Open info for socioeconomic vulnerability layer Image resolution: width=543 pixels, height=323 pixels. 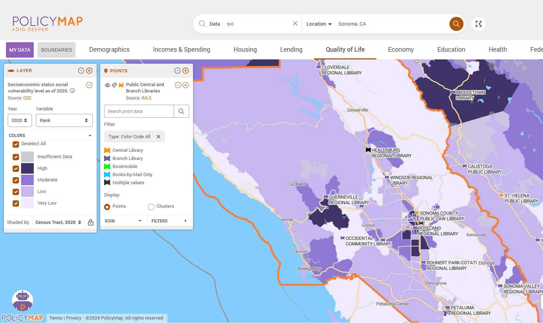[x=72, y=91]
